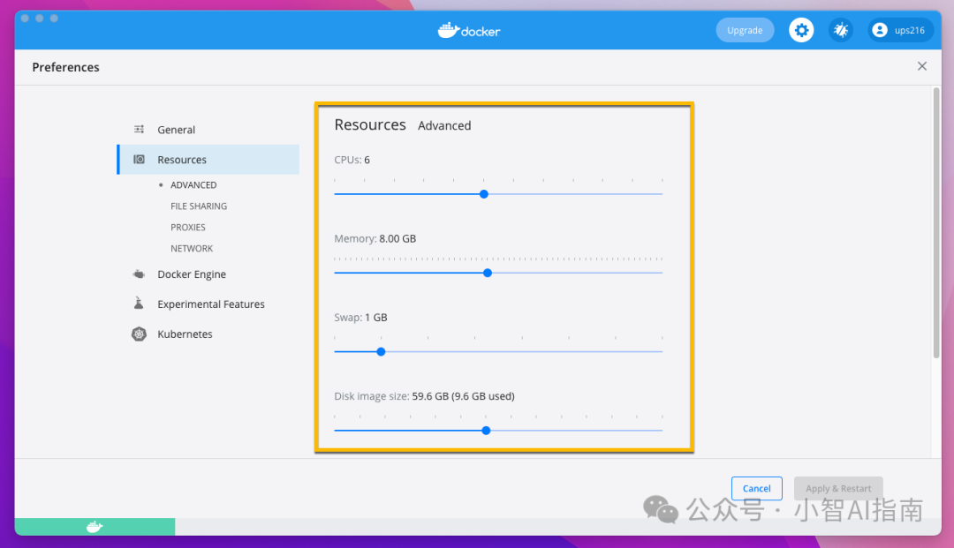Click the CPUs slider handle

point(484,194)
